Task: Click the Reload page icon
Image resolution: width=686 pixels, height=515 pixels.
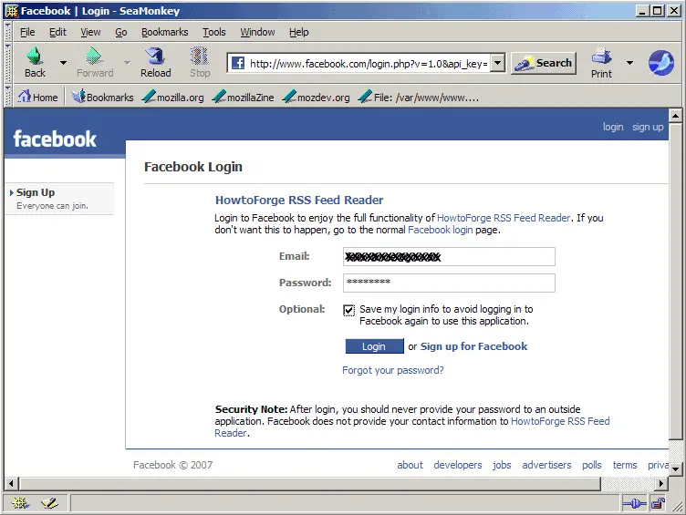Action: [x=155, y=56]
